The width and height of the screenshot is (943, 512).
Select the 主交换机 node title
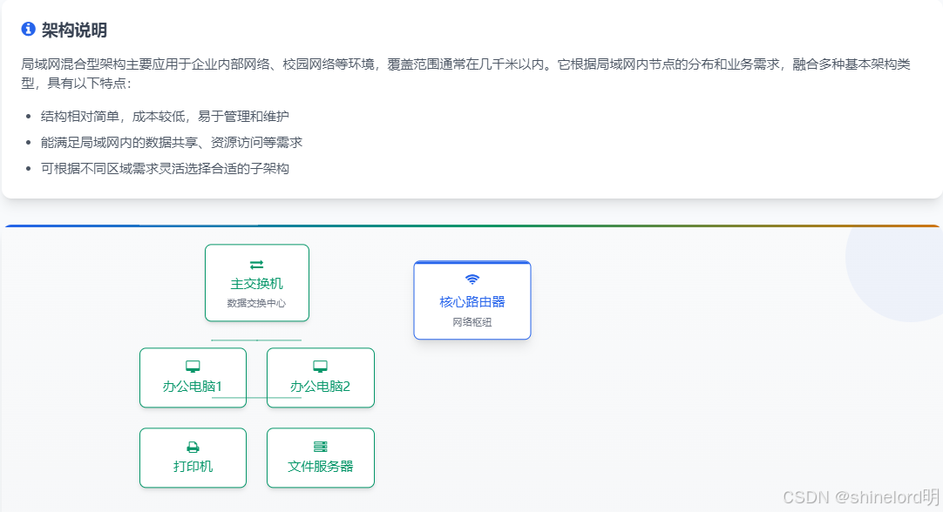[x=257, y=284]
